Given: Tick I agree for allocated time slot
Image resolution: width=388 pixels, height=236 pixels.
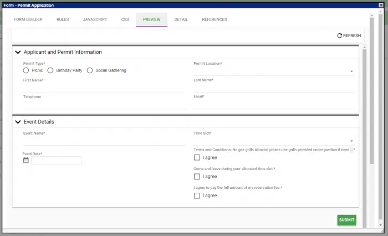Looking at the screenshot, I should tap(197, 177).
